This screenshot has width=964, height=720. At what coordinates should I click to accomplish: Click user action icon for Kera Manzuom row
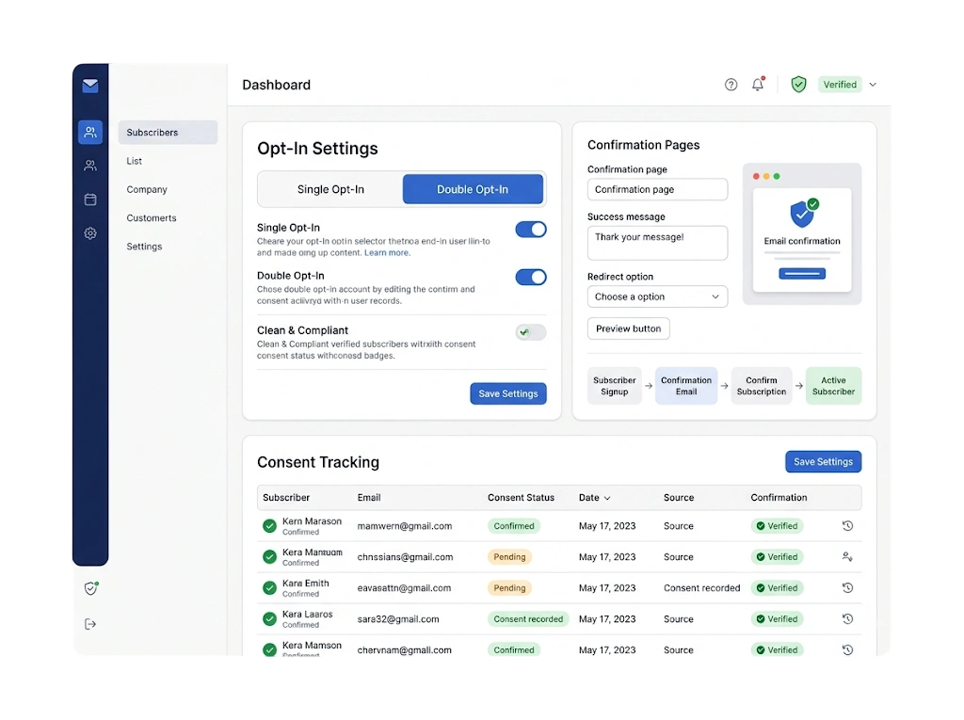[847, 557]
